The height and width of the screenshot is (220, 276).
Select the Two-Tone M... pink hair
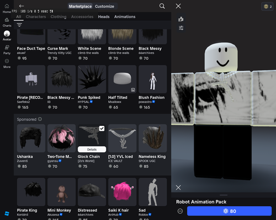(x=61, y=138)
